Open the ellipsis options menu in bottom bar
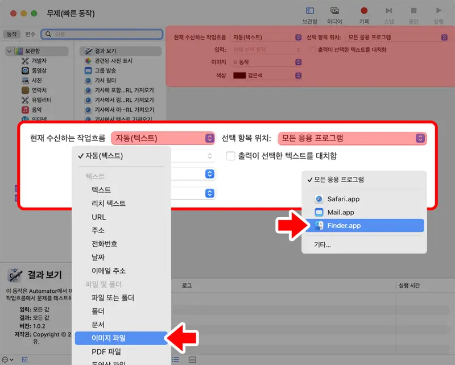 pos(5,359)
